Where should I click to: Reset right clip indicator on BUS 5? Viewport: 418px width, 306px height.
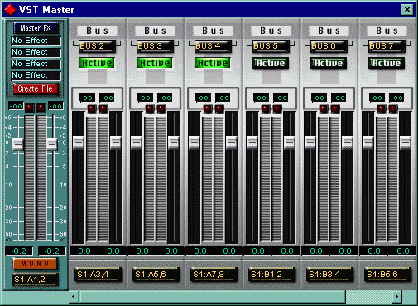click(277, 109)
